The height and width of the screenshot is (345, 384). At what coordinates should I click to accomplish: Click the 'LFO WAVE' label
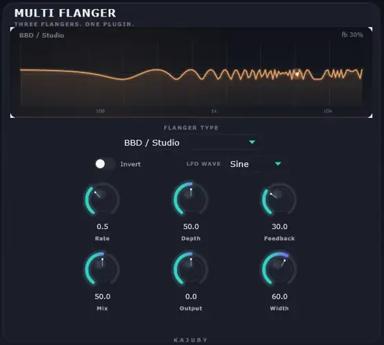[x=203, y=164]
